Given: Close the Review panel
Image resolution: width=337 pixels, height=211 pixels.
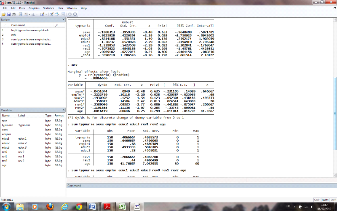Looking at the screenshot, I should coord(64,20).
